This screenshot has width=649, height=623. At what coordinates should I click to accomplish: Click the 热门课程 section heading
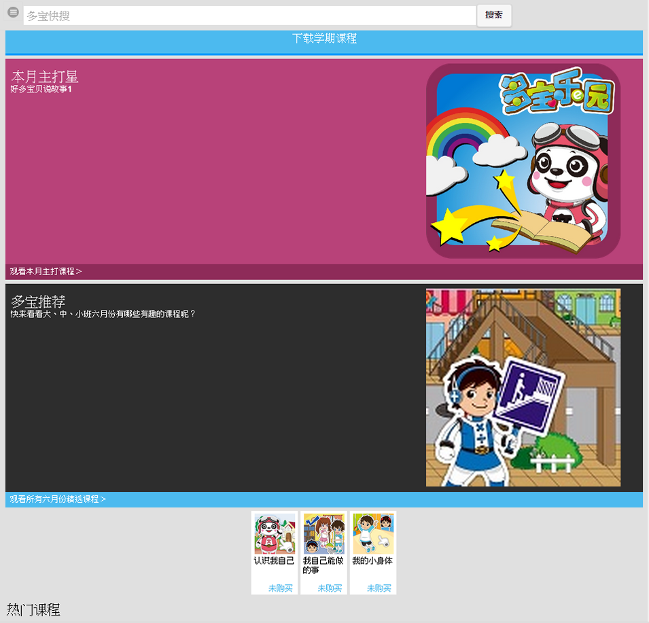(x=34, y=609)
